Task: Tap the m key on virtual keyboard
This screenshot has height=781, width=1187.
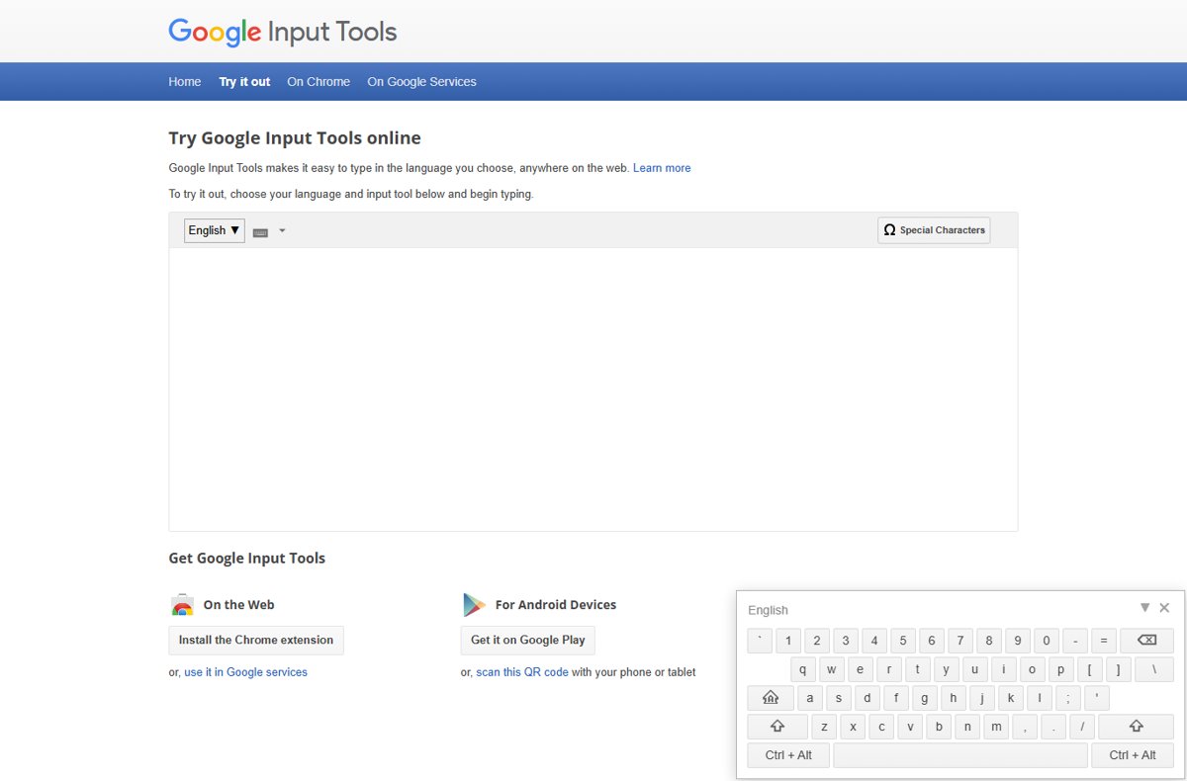Action: [996, 727]
